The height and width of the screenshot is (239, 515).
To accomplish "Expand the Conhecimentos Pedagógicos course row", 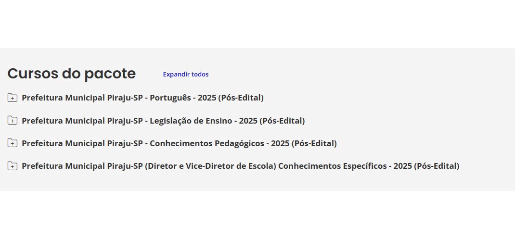I will pyautogui.click(x=13, y=143).
